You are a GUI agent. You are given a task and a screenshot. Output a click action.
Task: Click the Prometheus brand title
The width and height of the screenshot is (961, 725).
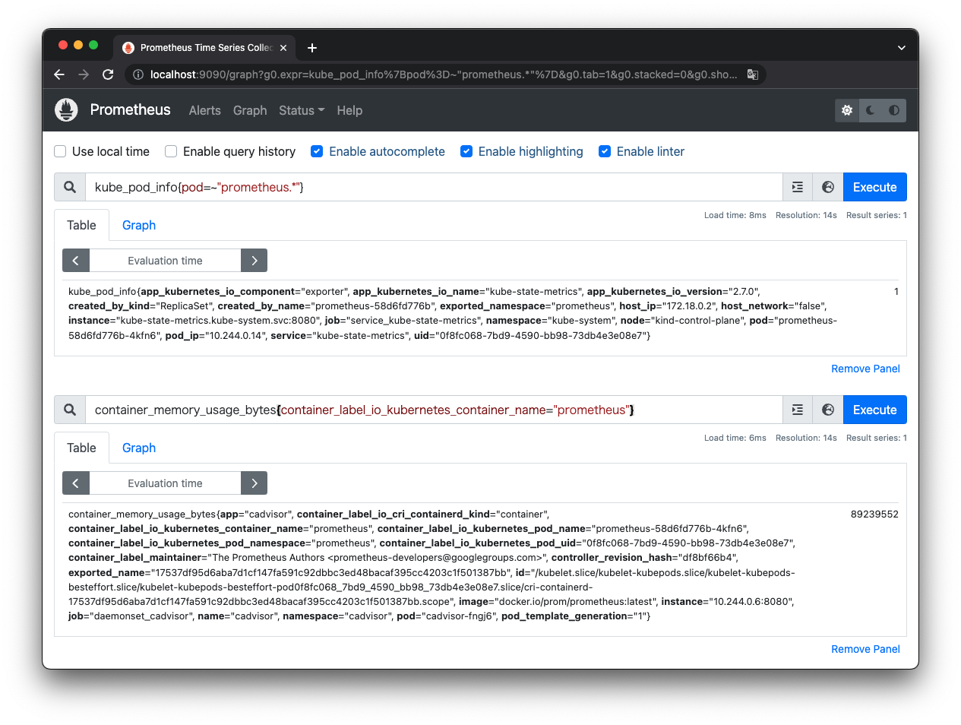tap(130, 109)
